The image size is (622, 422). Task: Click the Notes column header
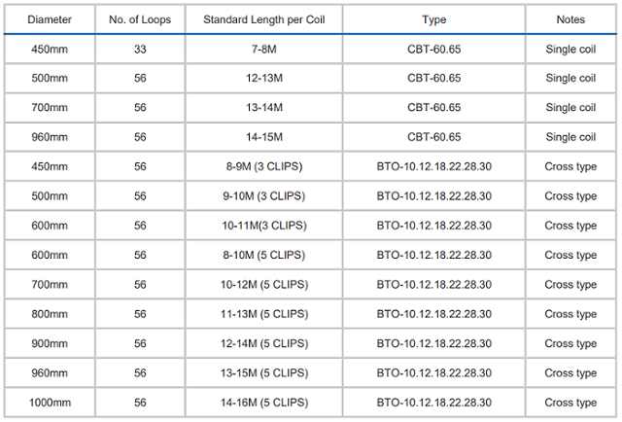pos(570,19)
